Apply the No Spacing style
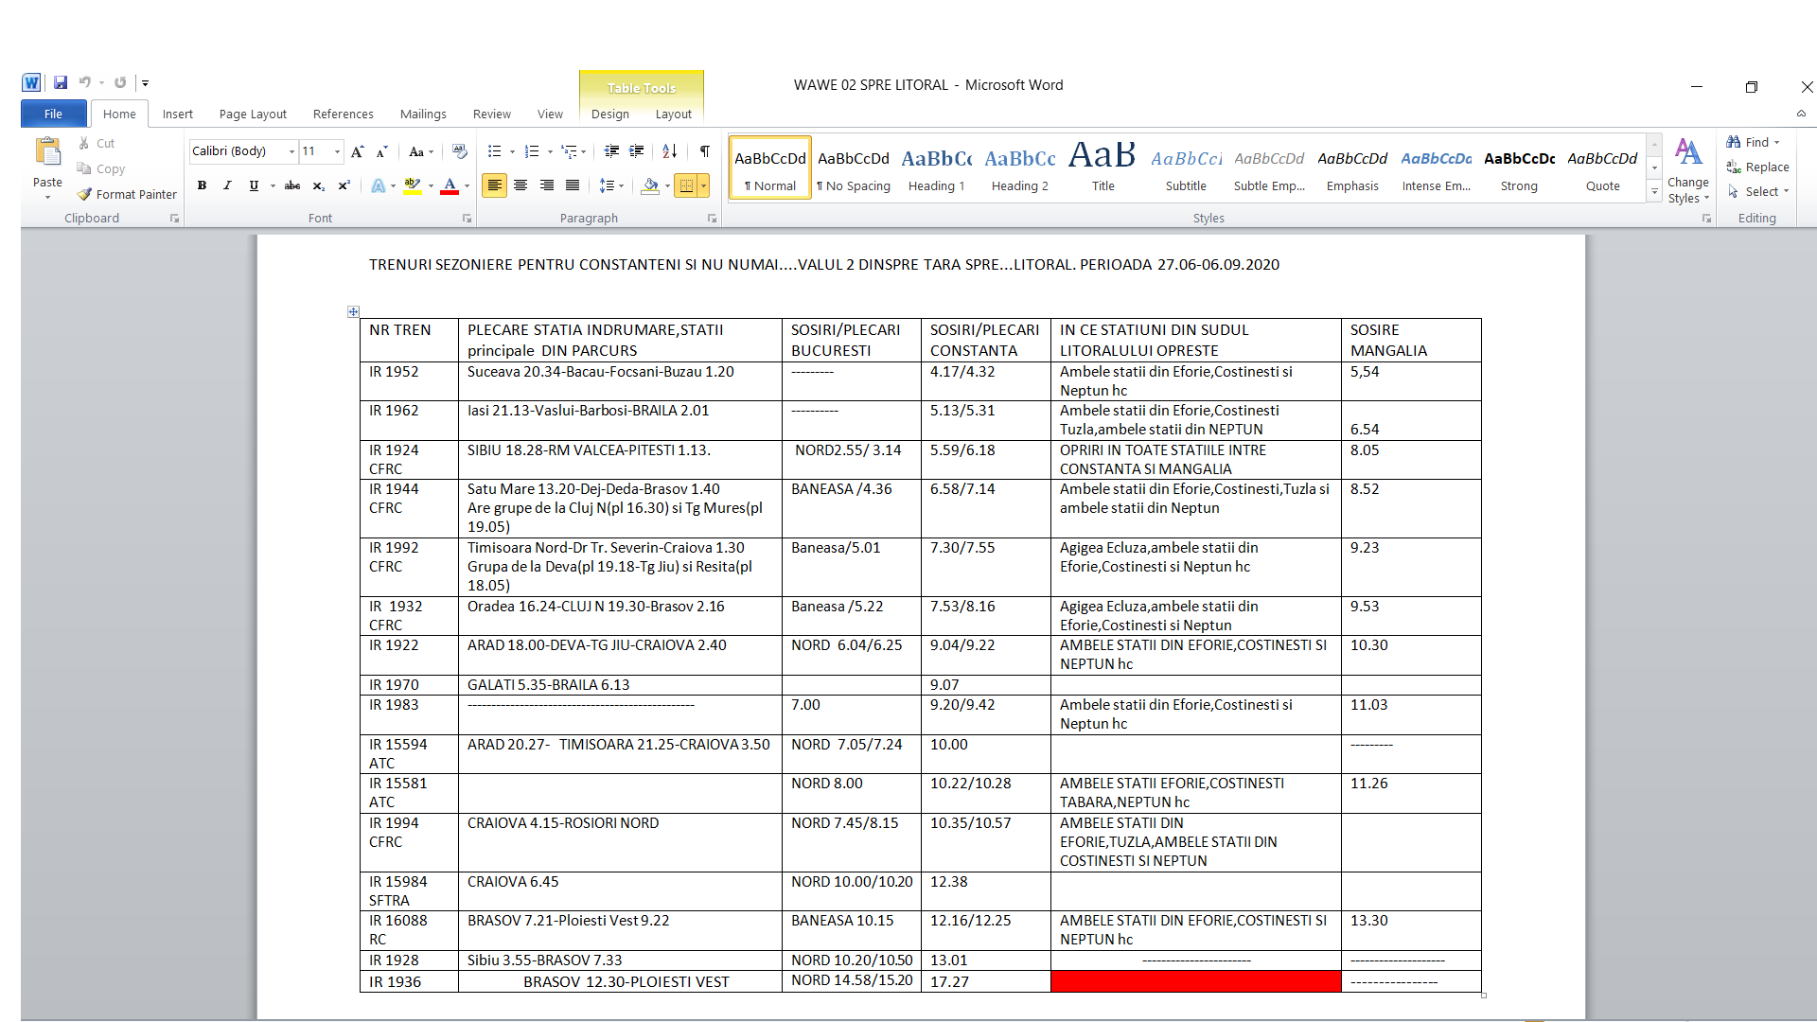The width and height of the screenshot is (1817, 1022). click(853, 167)
